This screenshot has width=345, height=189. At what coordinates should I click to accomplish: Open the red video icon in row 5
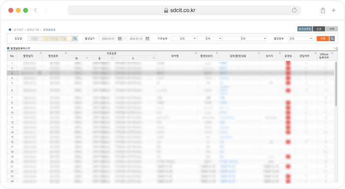[x=288, y=83]
